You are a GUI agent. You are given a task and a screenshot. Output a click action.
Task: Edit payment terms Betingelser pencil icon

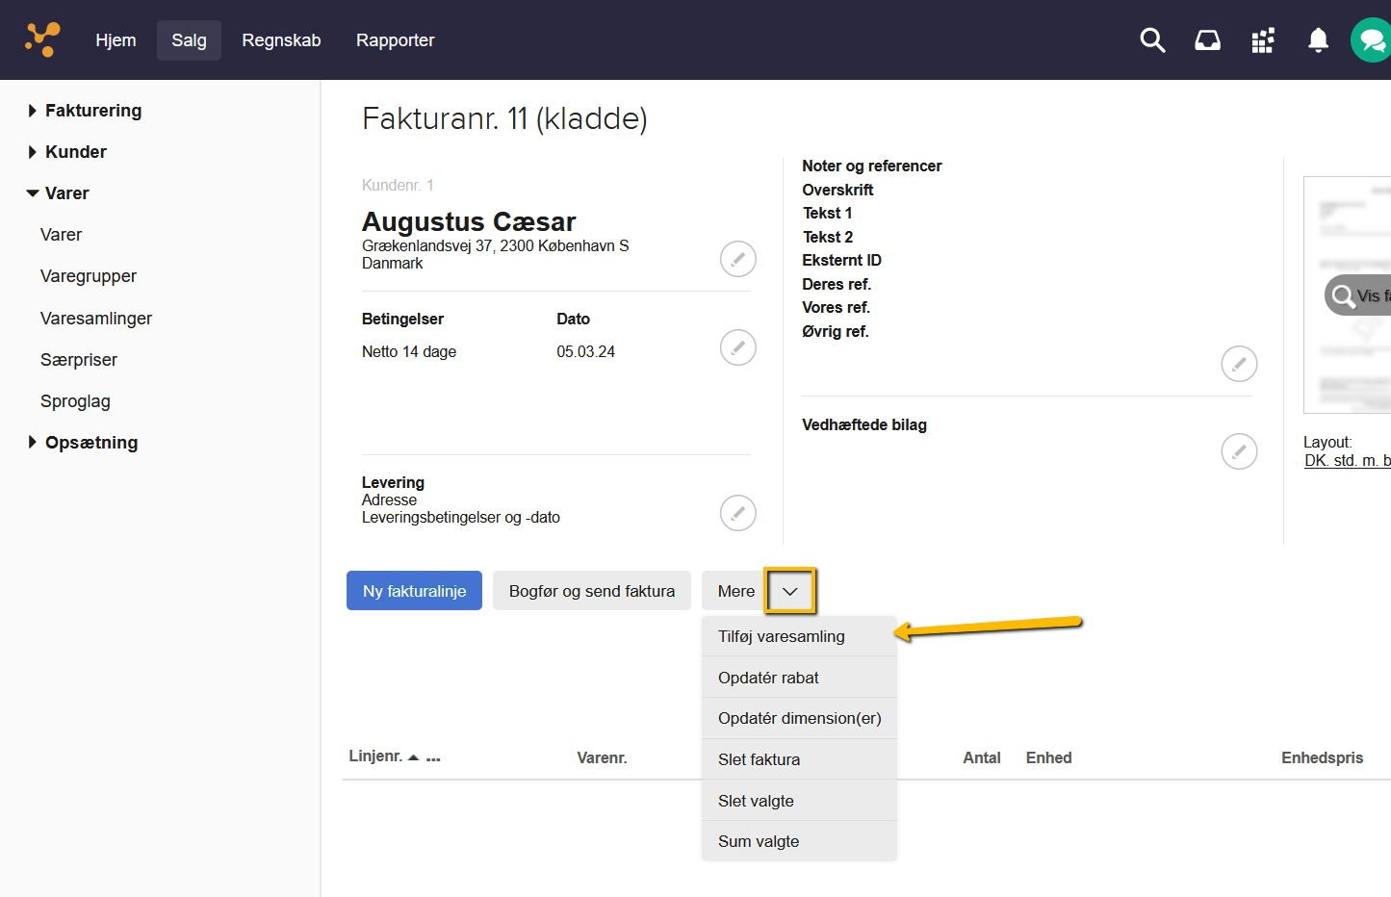pyautogui.click(x=737, y=347)
